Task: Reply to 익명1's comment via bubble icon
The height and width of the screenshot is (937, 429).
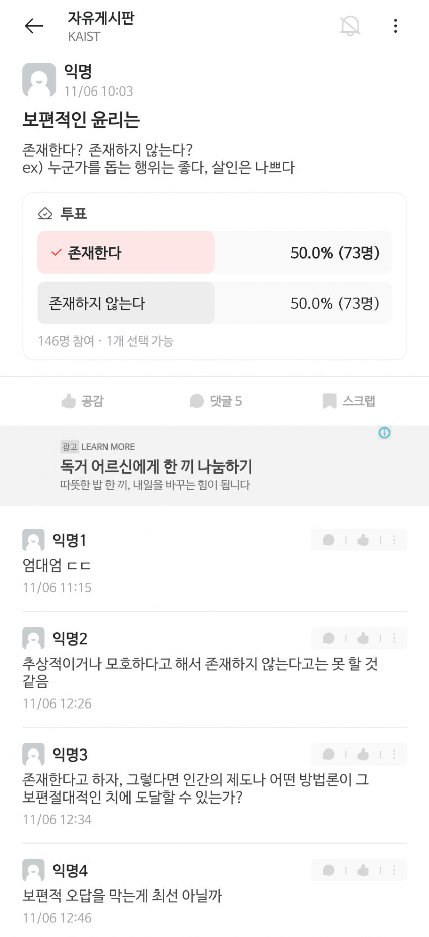Action: [329, 540]
